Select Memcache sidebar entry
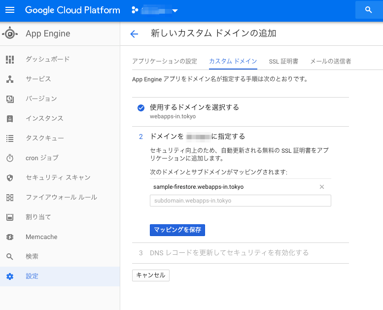This screenshot has height=310, width=383. (60, 237)
